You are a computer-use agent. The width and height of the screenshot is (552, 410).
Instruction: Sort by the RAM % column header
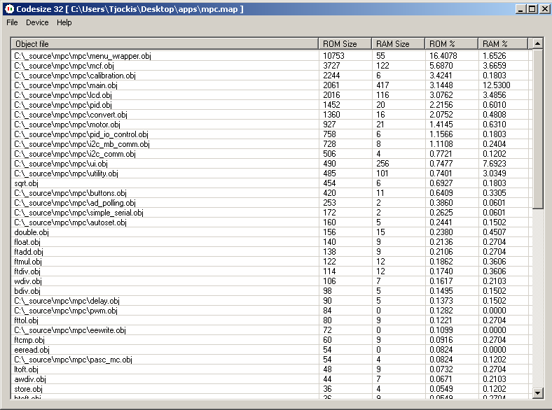tap(503, 43)
